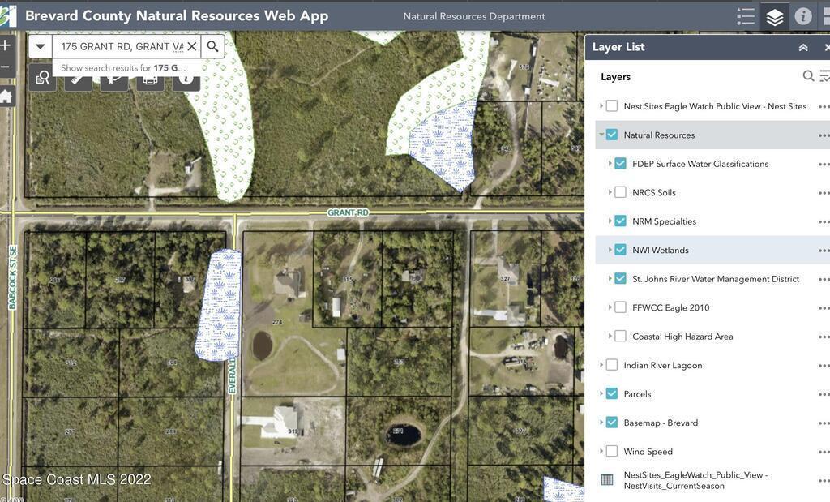Search layers using the Layer List magnifier
830x502 pixels.
(x=808, y=76)
